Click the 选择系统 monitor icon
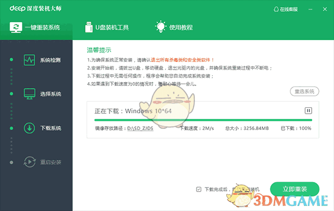The height and width of the screenshot is (211, 334). pyautogui.click(x=30, y=94)
